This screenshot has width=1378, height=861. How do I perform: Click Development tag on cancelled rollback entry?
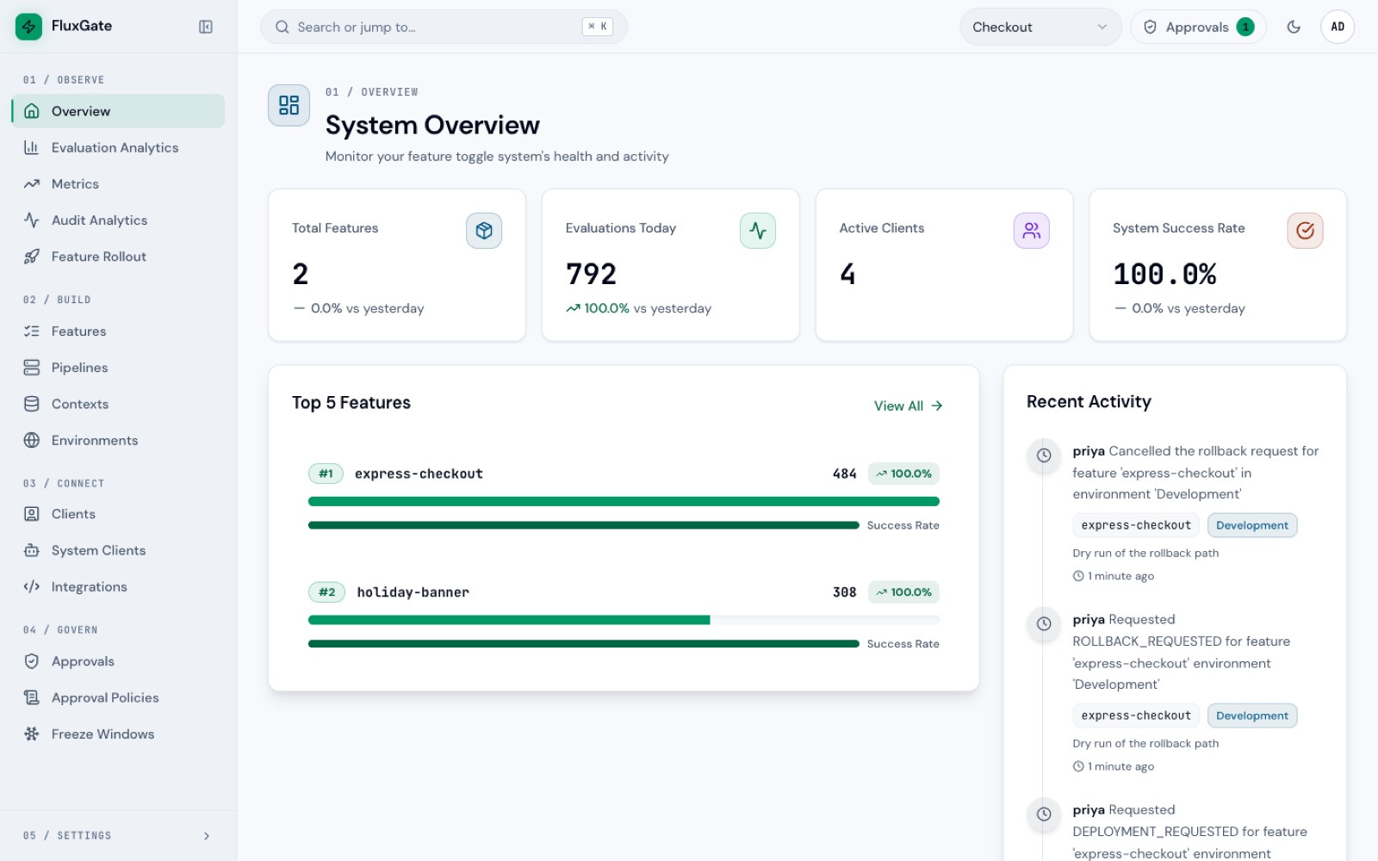pyautogui.click(x=1252, y=525)
